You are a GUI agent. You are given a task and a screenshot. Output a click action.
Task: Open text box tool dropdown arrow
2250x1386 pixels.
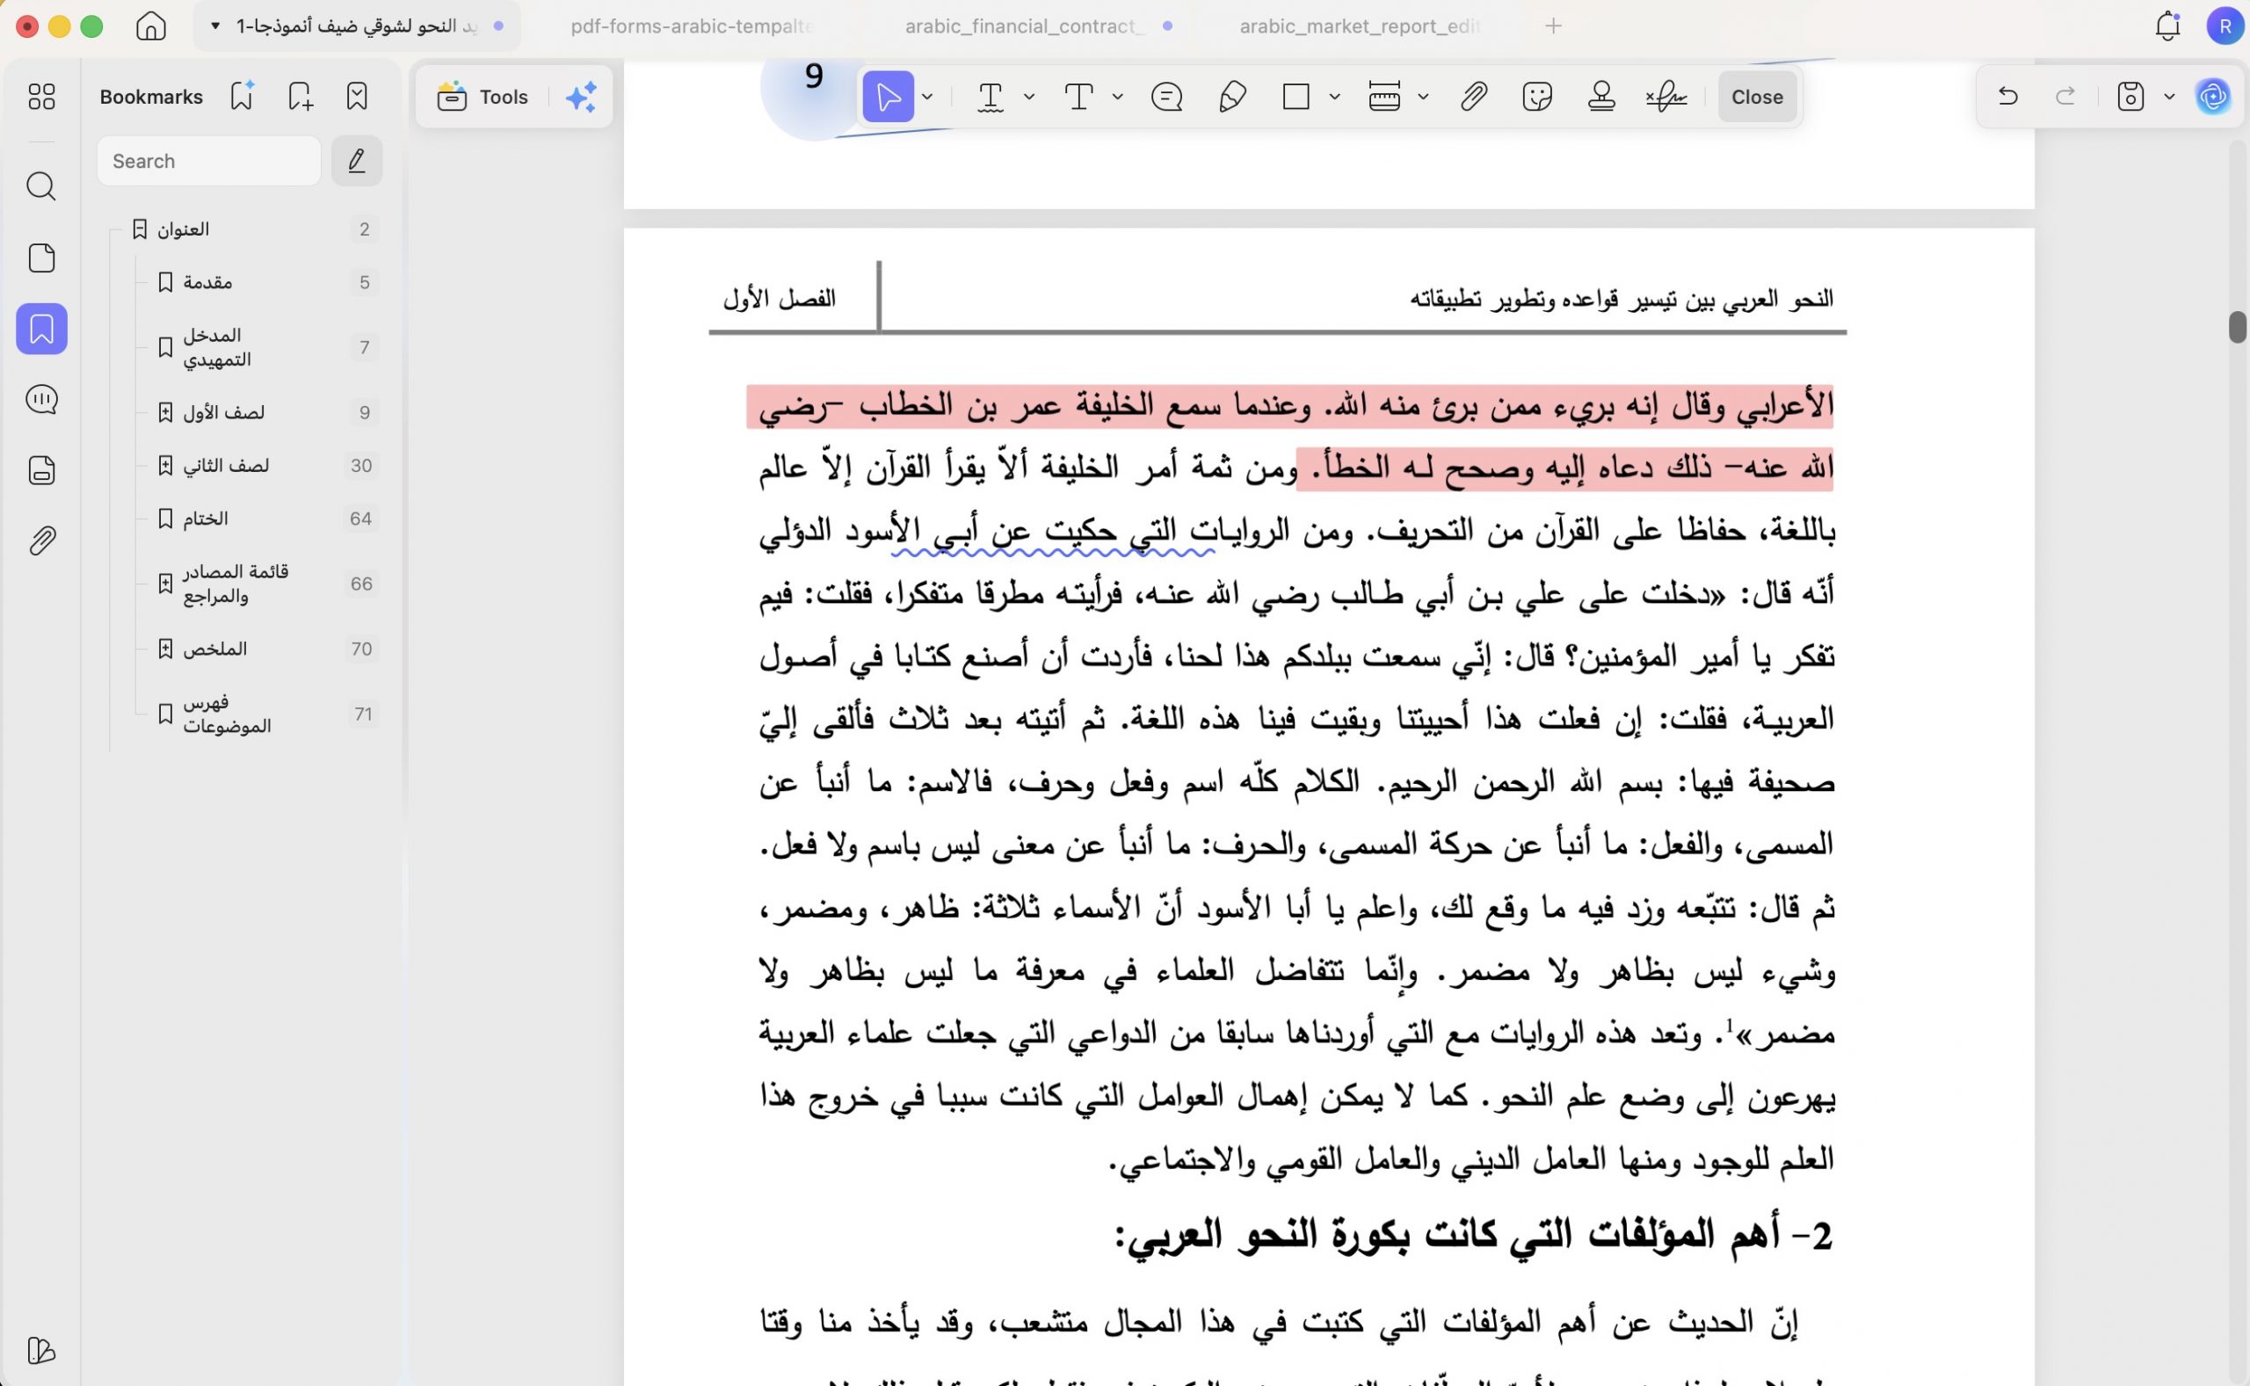click(1117, 97)
